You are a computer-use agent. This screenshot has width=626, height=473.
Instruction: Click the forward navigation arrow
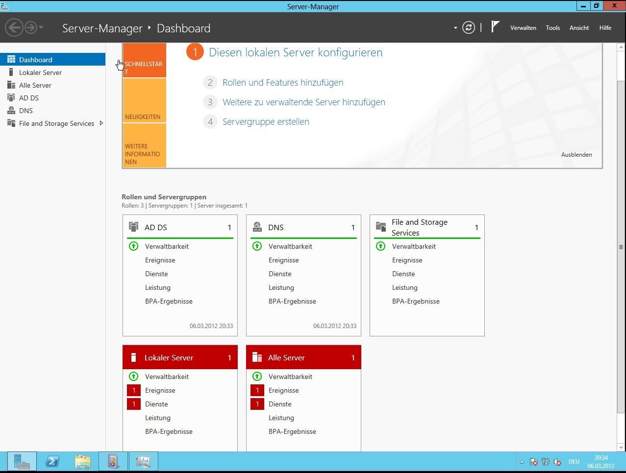click(30, 27)
